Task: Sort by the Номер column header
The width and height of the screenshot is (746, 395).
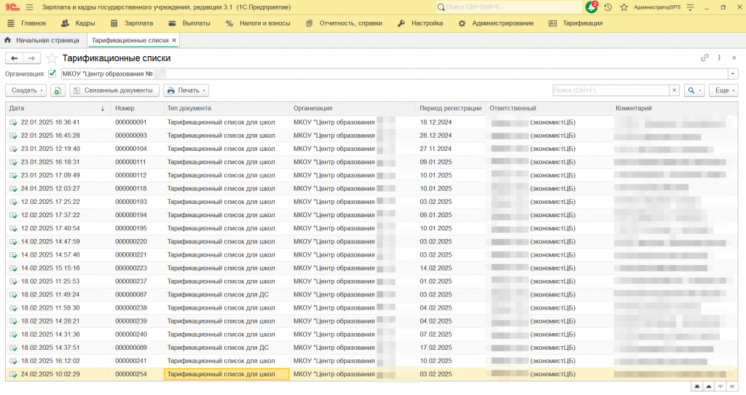Action: tap(138, 109)
